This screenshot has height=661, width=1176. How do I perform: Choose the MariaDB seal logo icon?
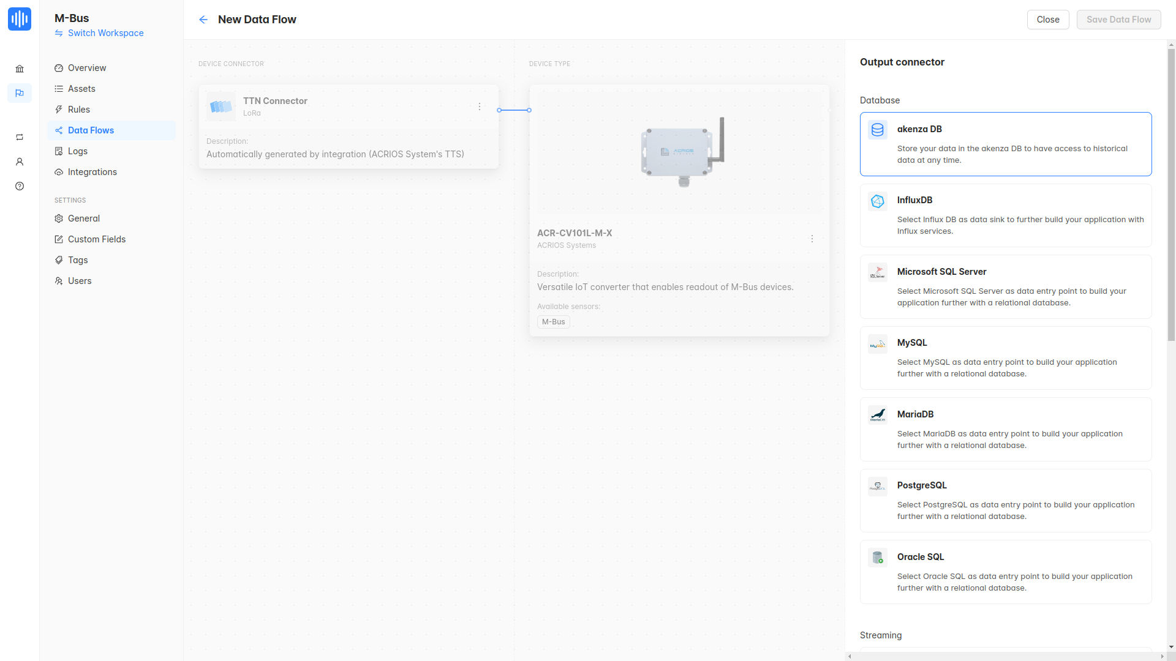[x=877, y=415]
